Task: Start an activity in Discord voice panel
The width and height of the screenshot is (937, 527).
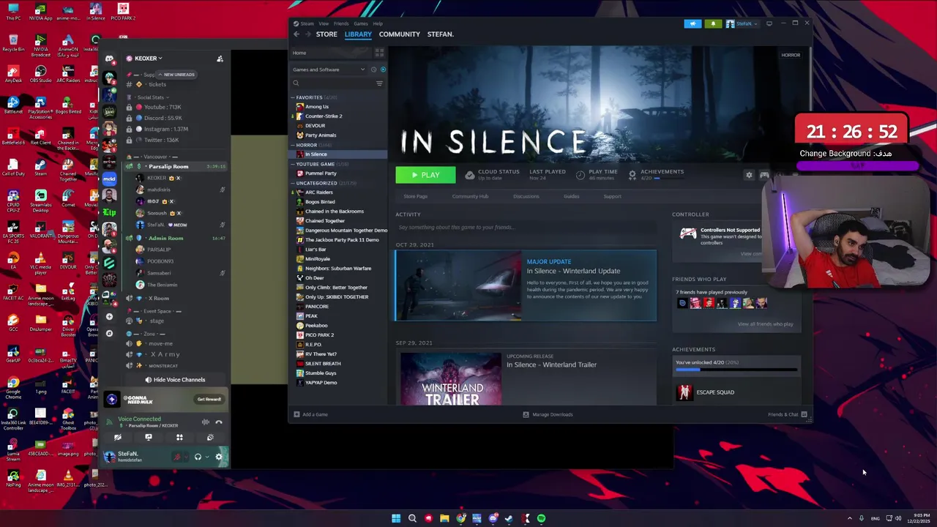Action: coord(179,437)
